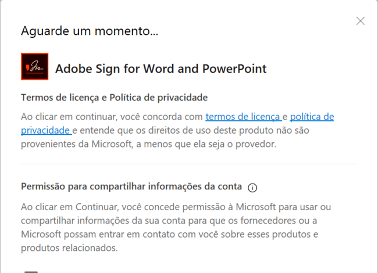Click the Termos de licença e Política heading
378x273 pixels.
pyautogui.click(x=115, y=97)
